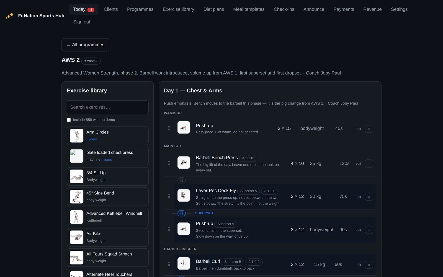Remove Barbell Curl with x button

pyautogui.click(x=369, y=265)
